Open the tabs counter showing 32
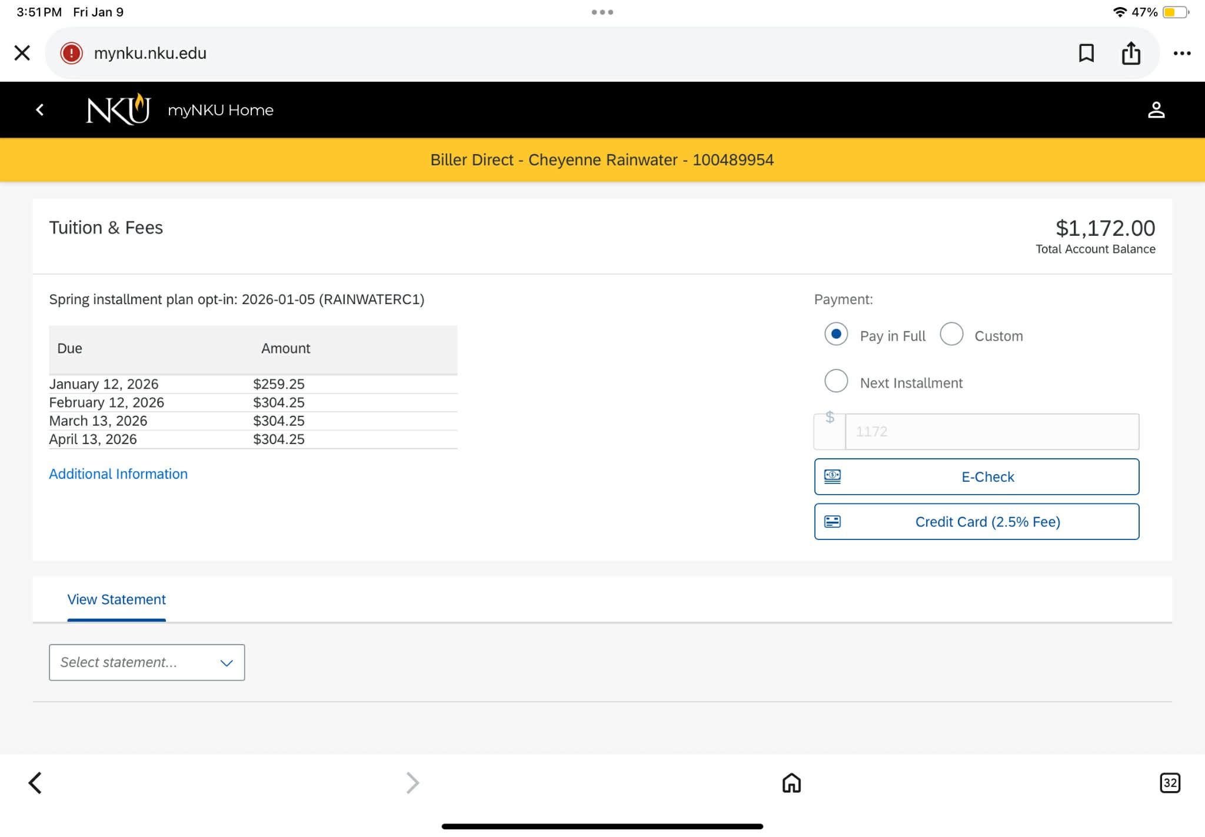The width and height of the screenshot is (1205, 837). 1169,783
